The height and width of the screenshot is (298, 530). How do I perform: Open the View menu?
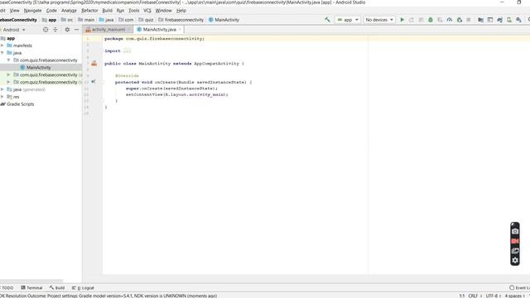(x=15, y=11)
